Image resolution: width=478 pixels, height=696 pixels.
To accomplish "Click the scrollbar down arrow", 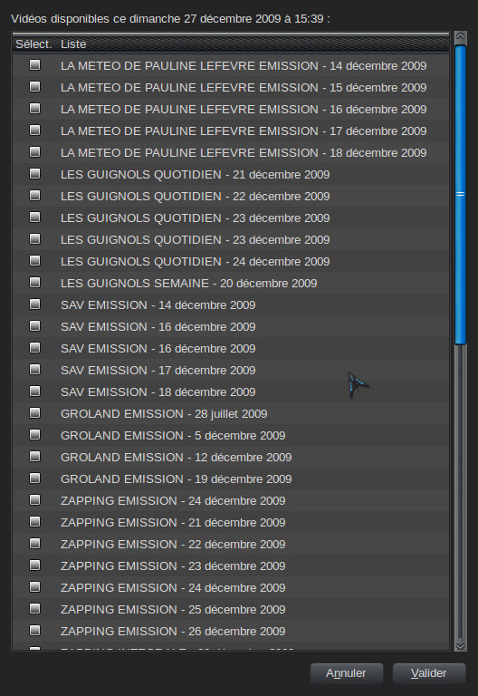I will point(460,646).
